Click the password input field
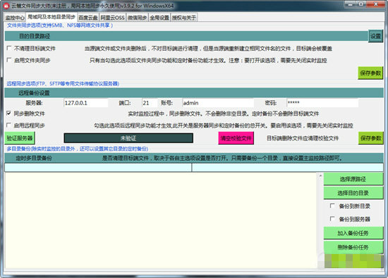Image resolution: width=388 pixels, height=278 pixels. click(x=322, y=103)
